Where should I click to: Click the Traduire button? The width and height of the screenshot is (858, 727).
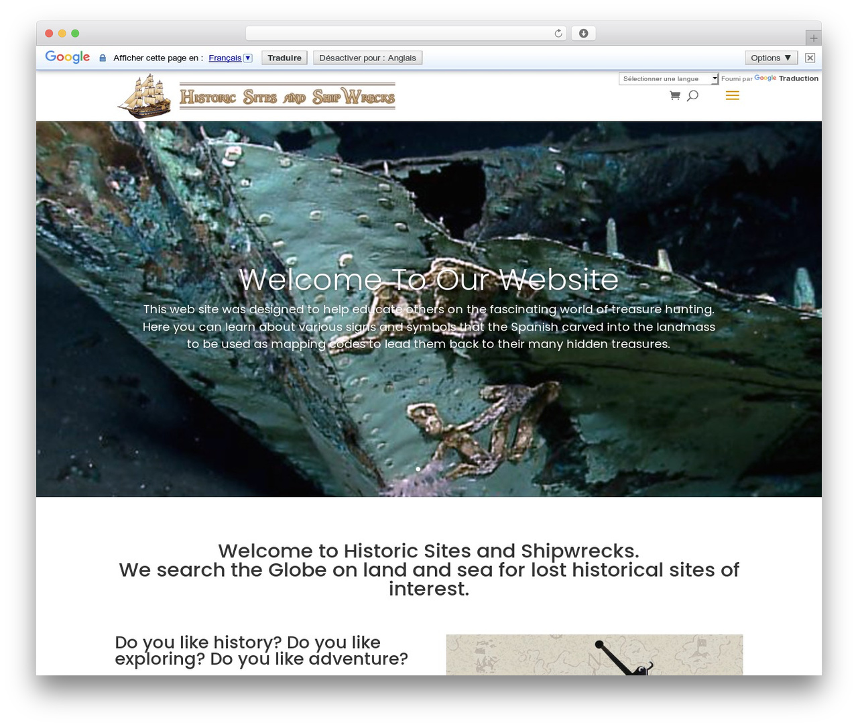pyautogui.click(x=284, y=58)
